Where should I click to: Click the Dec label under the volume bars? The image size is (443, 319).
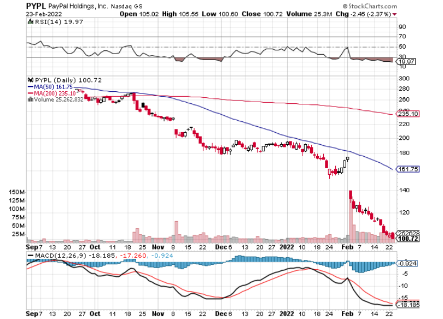coord(221,247)
